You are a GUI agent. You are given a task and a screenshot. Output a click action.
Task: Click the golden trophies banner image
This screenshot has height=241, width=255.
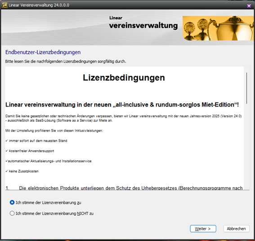[x=218, y=28]
